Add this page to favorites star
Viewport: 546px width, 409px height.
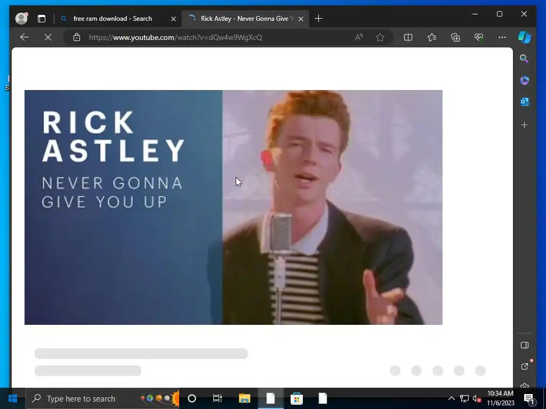tap(380, 37)
